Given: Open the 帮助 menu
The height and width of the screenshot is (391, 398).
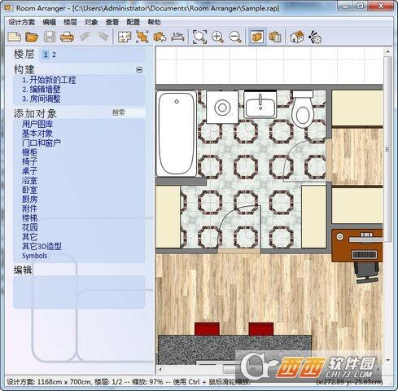Looking at the screenshot, I should tap(154, 22).
